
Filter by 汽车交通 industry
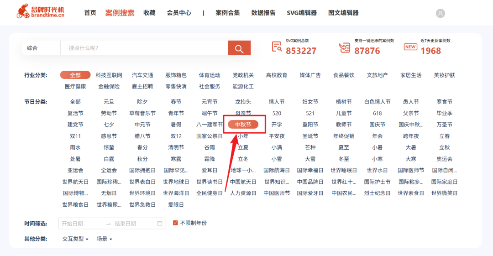pos(142,75)
